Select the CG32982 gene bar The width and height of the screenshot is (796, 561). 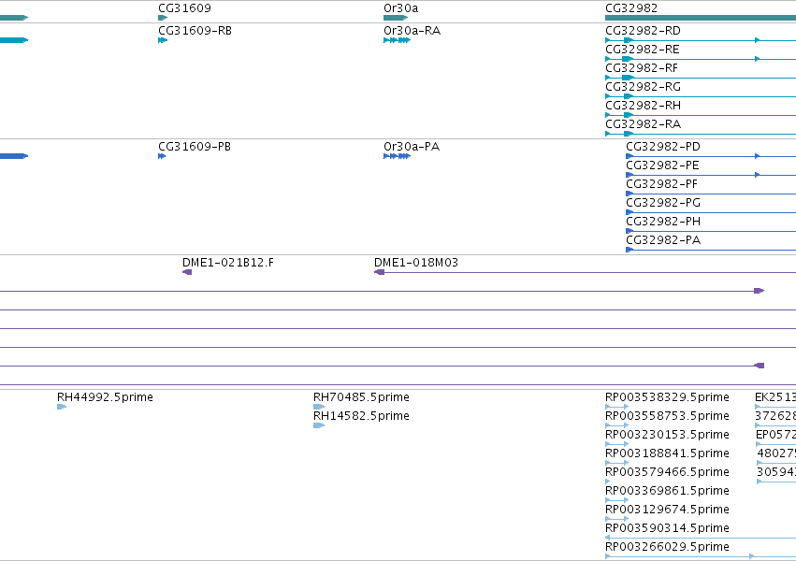pos(701,18)
